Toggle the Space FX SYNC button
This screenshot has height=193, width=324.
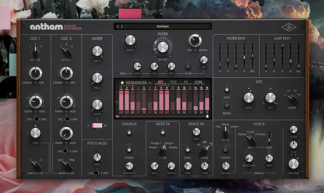(x=188, y=150)
